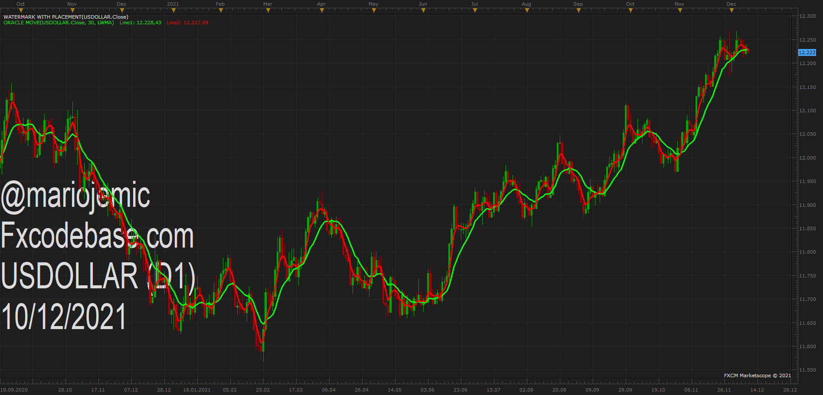Click the 17.03 date axis label
Viewport: 823px width, 395px height.
click(x=296, y=390)
